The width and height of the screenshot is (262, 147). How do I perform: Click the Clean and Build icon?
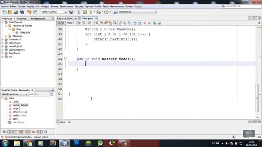[x=85, y=12]
